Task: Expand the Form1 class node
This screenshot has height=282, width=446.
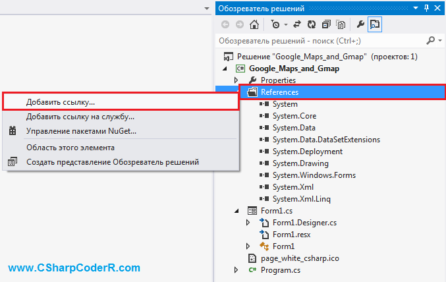Action: pyautogui.click(x=248, y=246)
